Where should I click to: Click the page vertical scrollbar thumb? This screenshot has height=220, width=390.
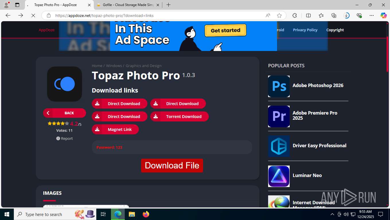[x=387, y=54]
